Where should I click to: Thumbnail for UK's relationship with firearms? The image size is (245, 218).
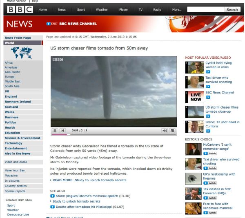coord(193,179)
